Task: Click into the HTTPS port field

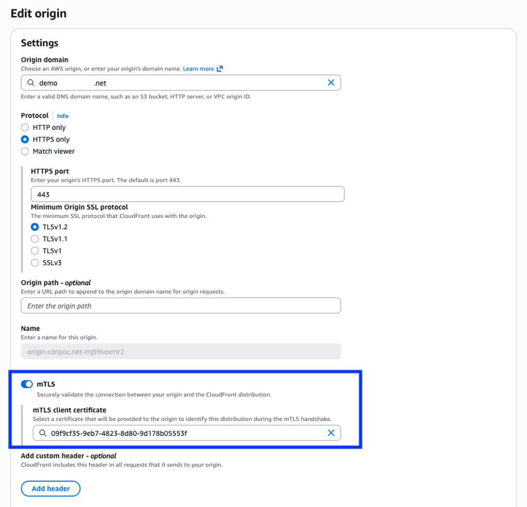Action: point(187,194)
